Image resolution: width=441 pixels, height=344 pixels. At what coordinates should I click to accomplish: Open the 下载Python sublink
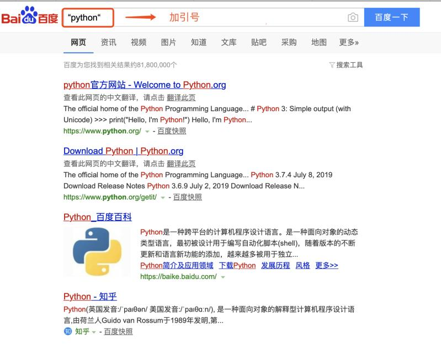click(237, 265)
